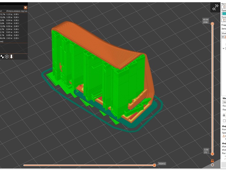Screen dimensions: 226x170
Task: Click the upper layer slider thumb at 43.50
Action: (x=212, y=24)
